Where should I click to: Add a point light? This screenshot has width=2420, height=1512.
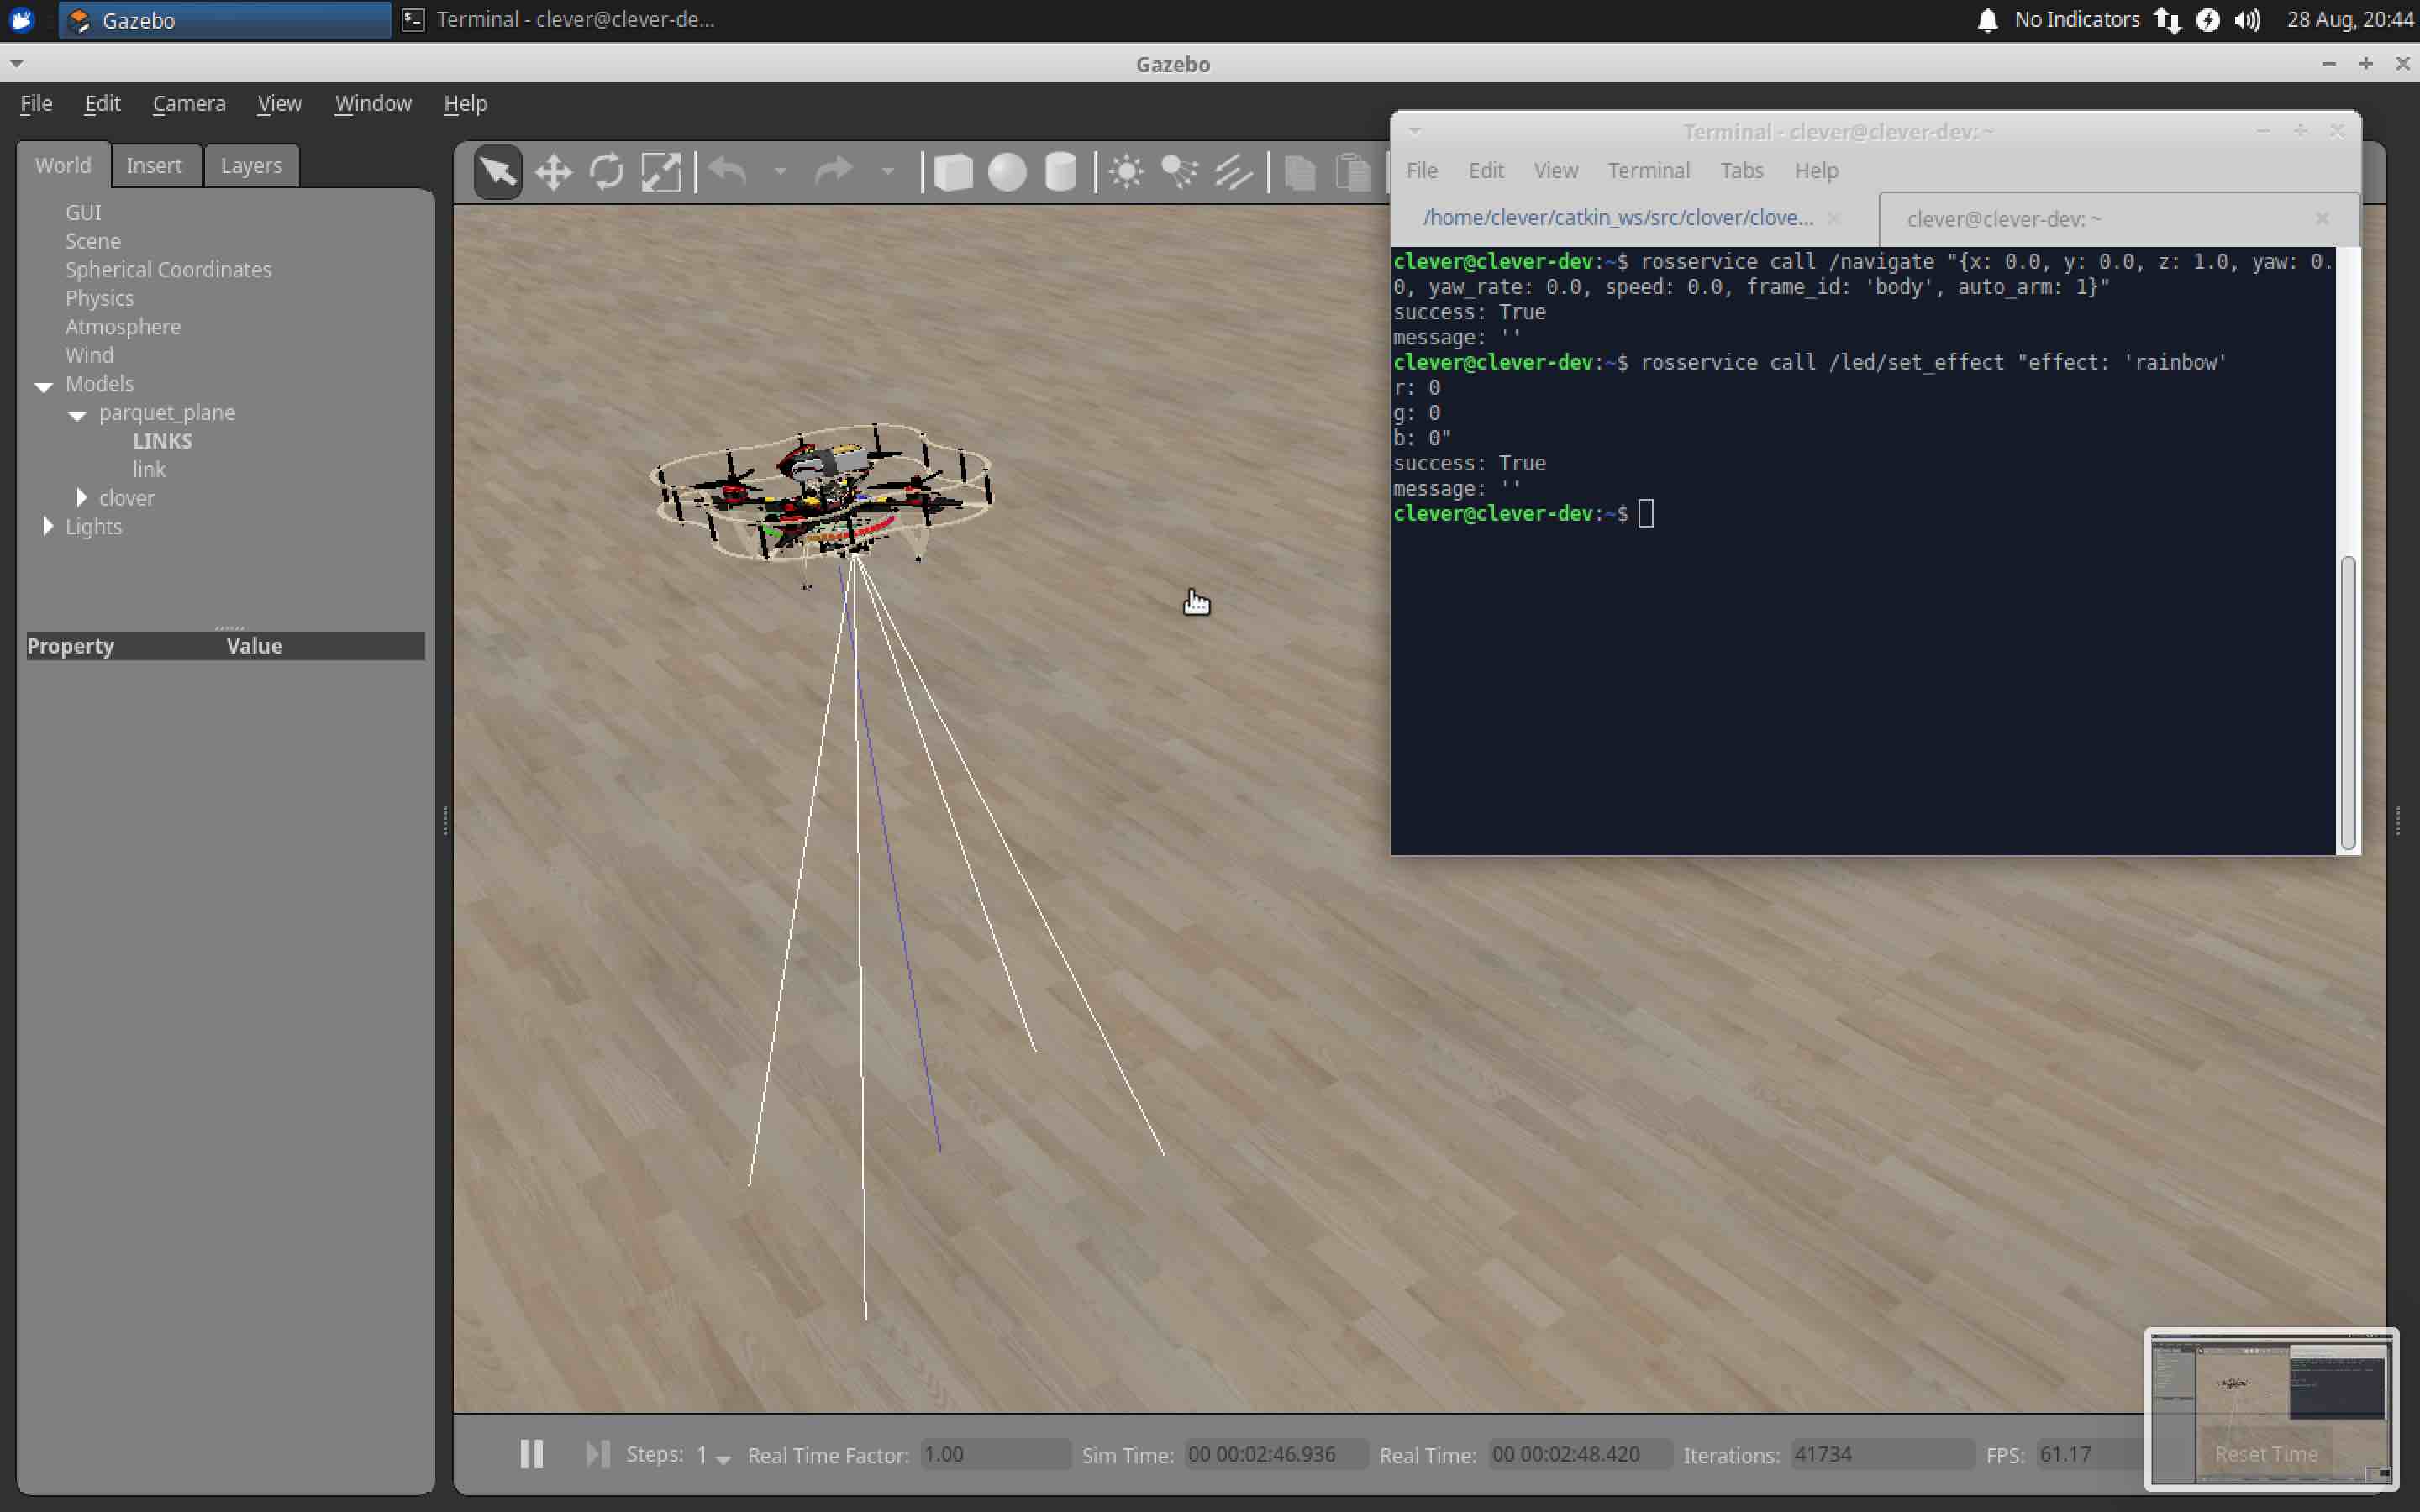coord(1126,172)
